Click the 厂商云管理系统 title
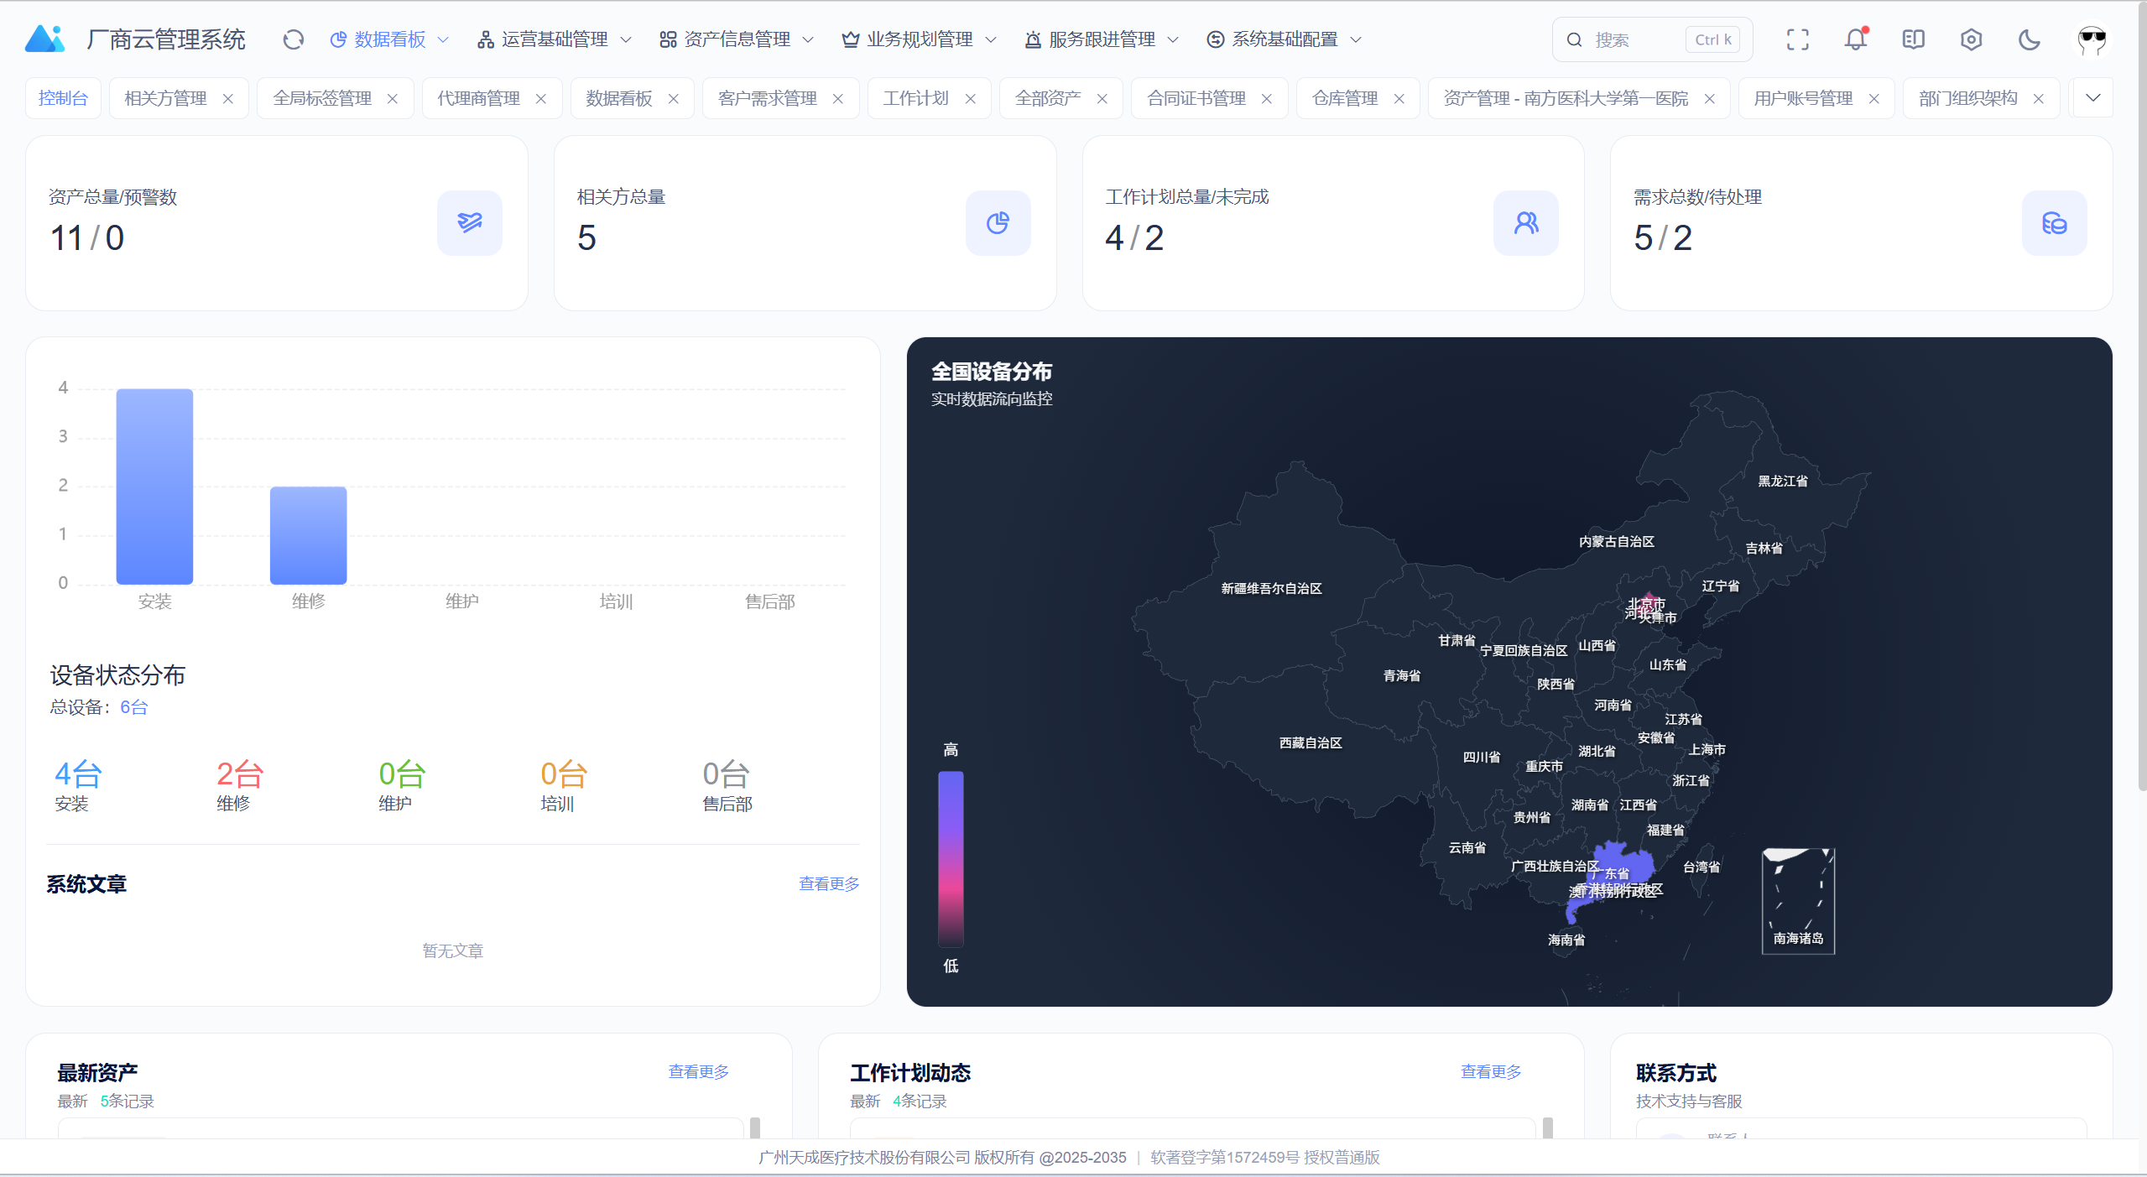 165,39
